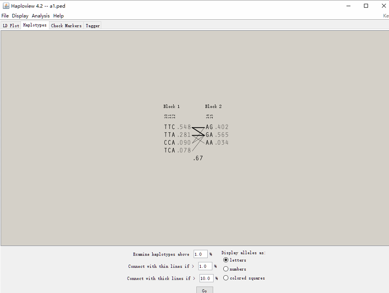Click the AG haplotype in Block 2
Screen dimensions: 389x293
(209, 127)
